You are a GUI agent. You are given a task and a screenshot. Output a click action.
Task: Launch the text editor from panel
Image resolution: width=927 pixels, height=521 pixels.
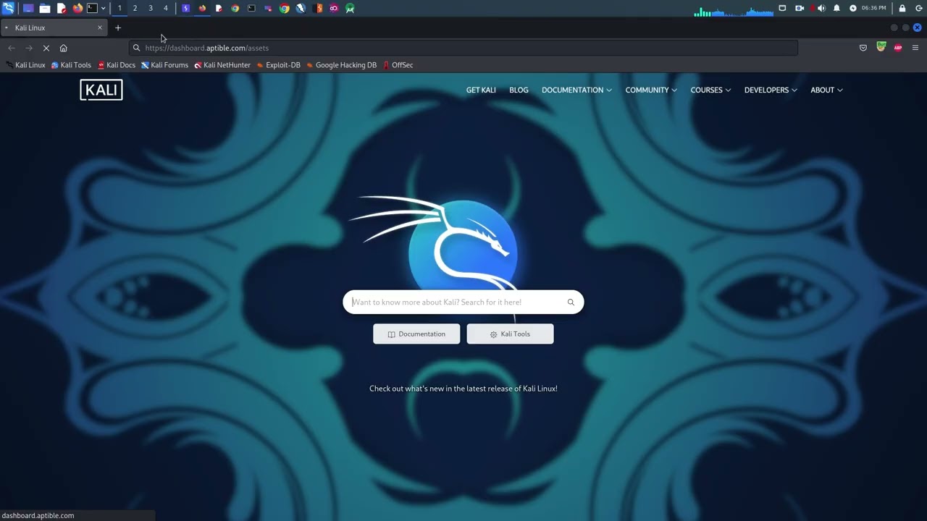[62, 8]
